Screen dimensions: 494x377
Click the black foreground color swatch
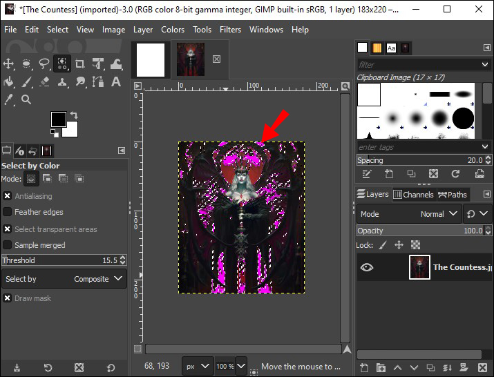pyautogui.click(x=58, y=119)
